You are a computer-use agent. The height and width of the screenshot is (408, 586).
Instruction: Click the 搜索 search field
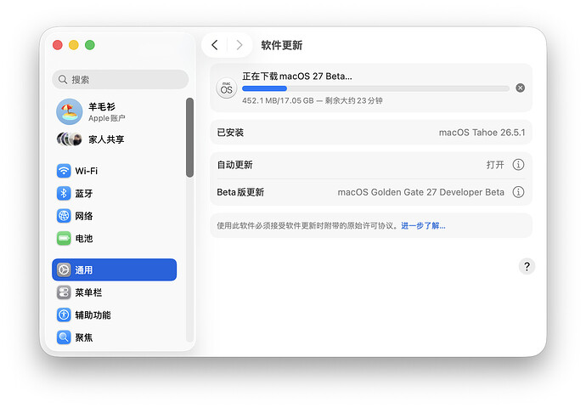tap(121, 79)
